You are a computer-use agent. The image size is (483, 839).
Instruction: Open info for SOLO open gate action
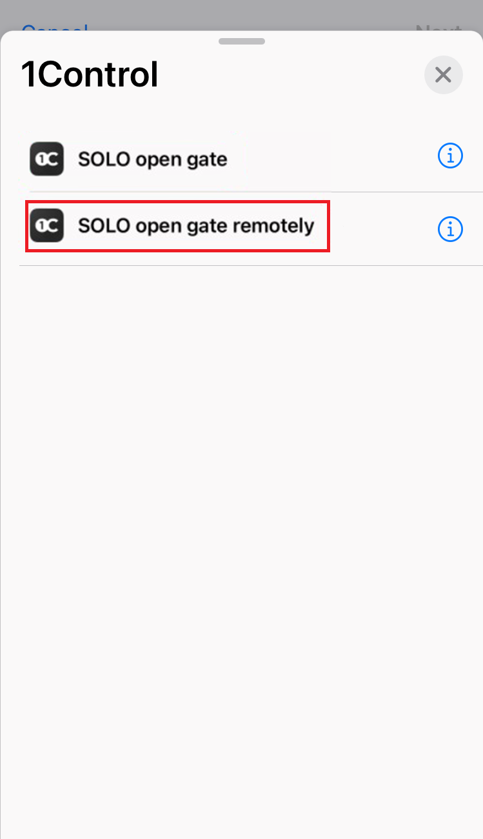pyautogui.click(x=450, y=156)
